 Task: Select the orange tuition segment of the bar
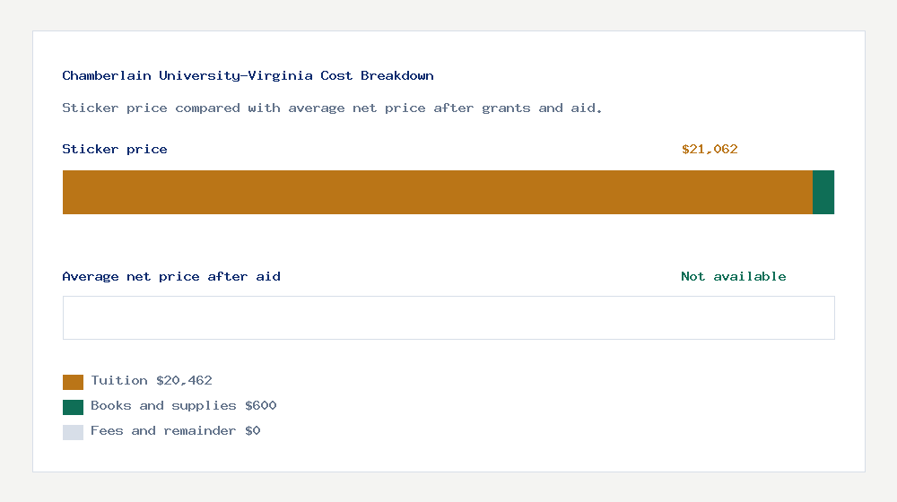(437, 192)
